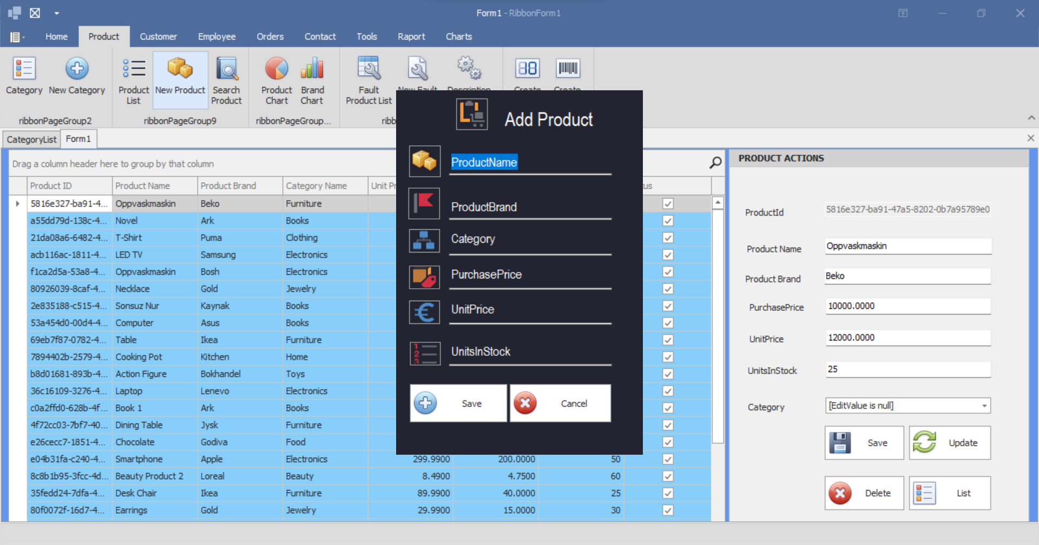Toggle status checkbox for the Earrings row
1039x545 pixels.
(x=668, y=510)
